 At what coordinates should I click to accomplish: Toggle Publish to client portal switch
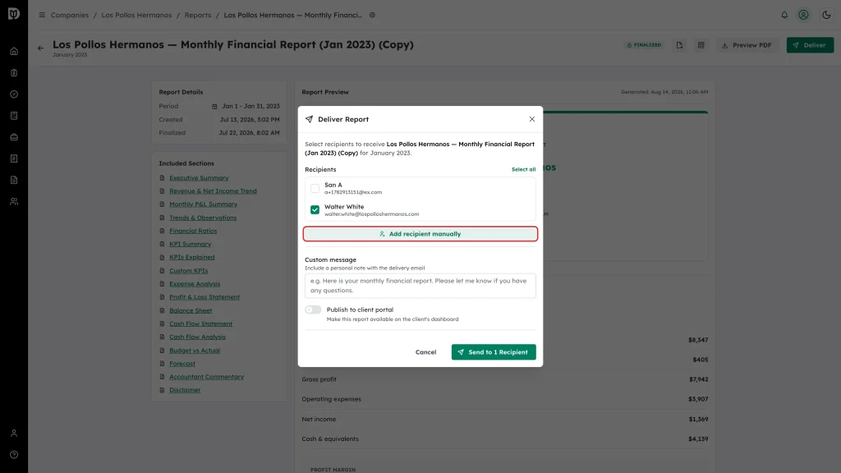pos(313,310)
